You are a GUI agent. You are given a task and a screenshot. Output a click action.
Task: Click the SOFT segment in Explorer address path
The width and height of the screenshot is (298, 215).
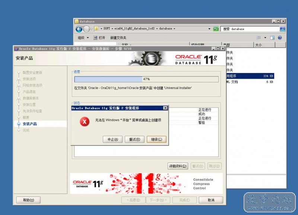coord(107,29)
